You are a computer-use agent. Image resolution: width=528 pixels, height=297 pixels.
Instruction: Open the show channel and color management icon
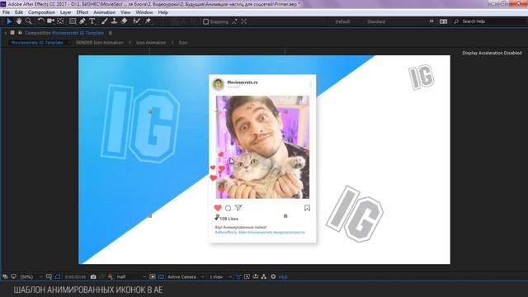(x=110, y=277)
